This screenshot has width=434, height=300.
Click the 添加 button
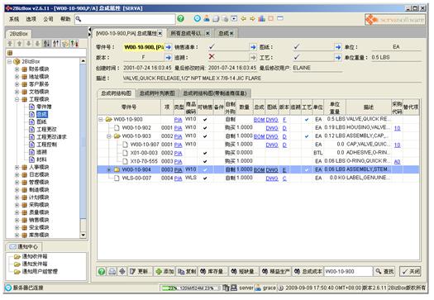[x=165, y=272]
